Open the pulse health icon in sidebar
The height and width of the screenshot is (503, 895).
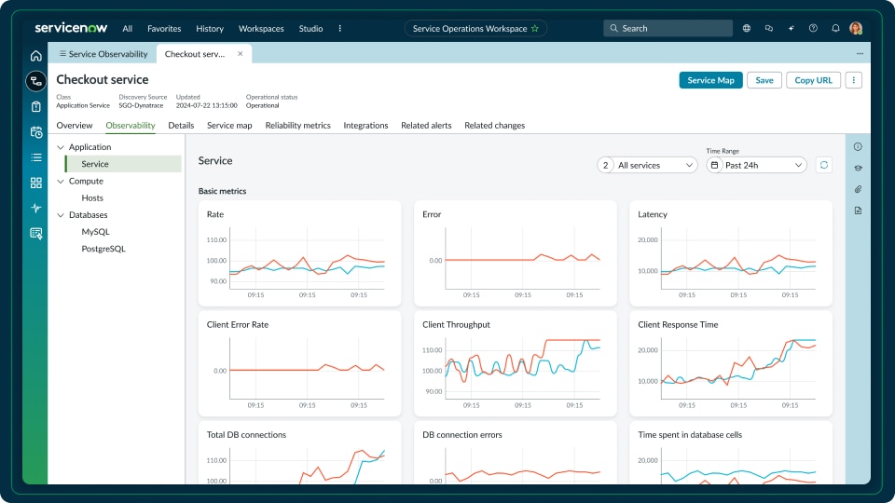tap(36, 208)
